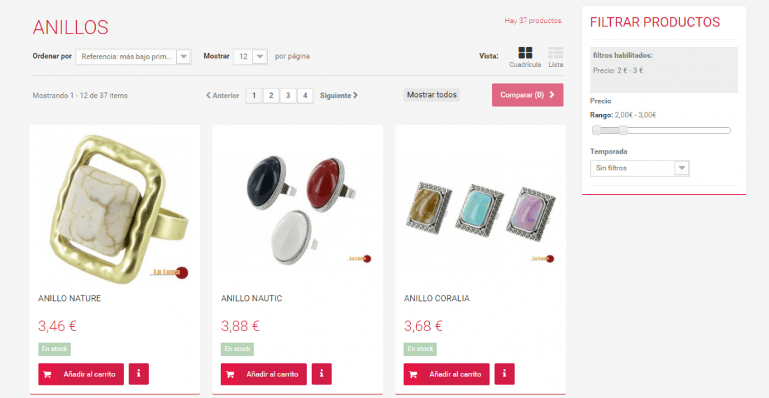Add Anillo Nautic to the cart
The height and width of the screenshot is (398, 769).
[x=264, y=374]
